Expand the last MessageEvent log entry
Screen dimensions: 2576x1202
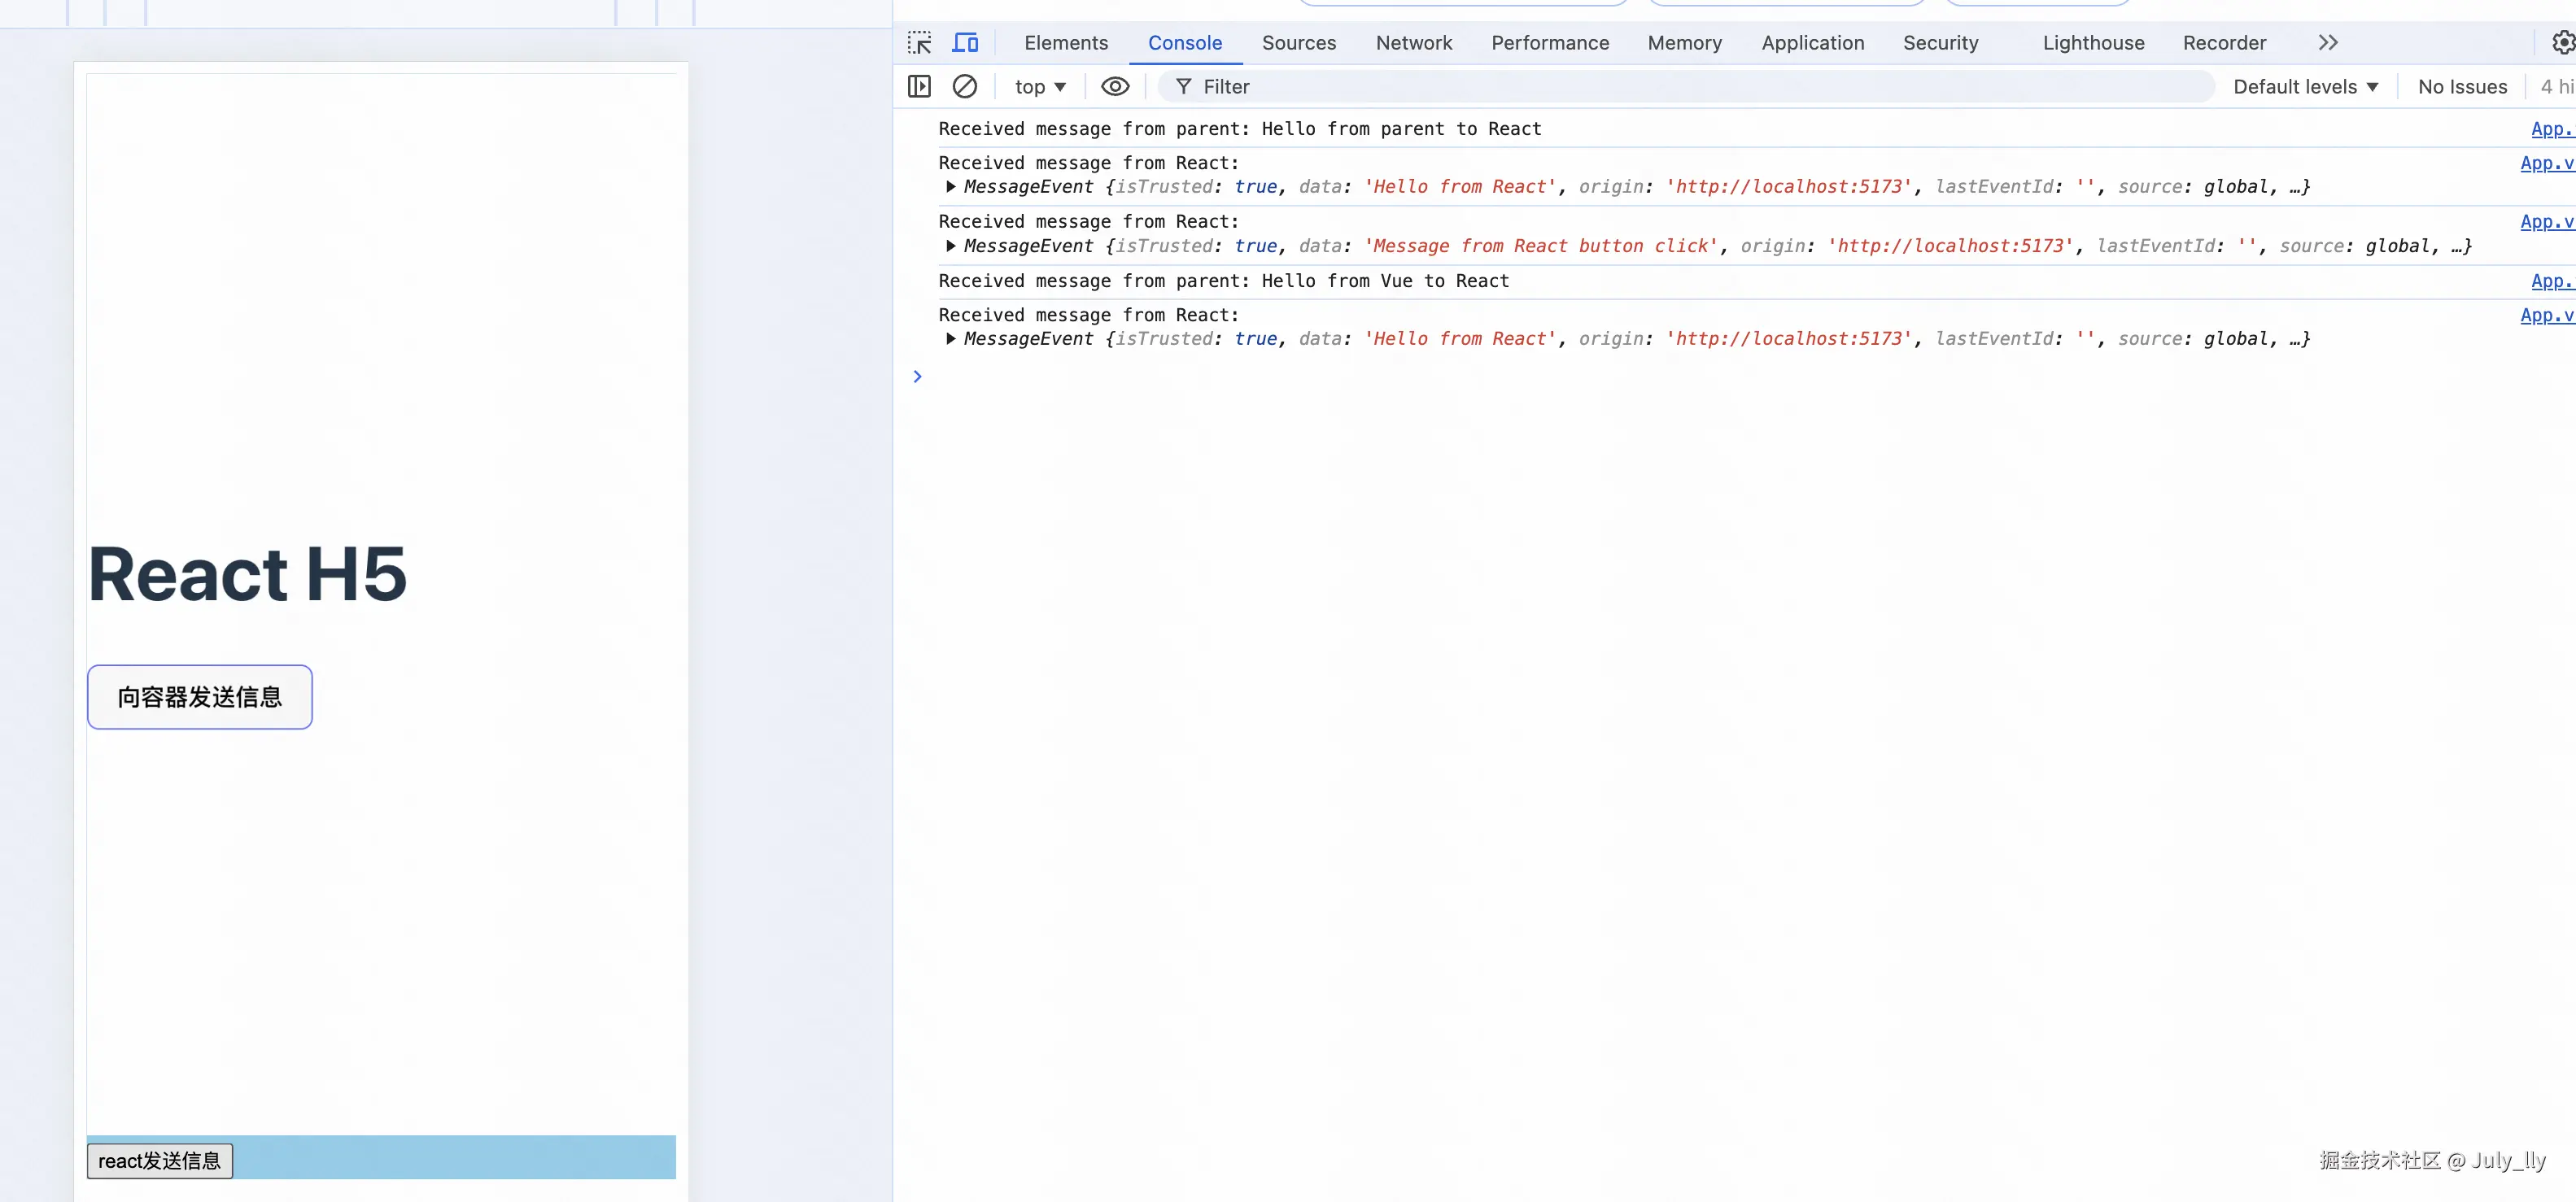[951, 338]
